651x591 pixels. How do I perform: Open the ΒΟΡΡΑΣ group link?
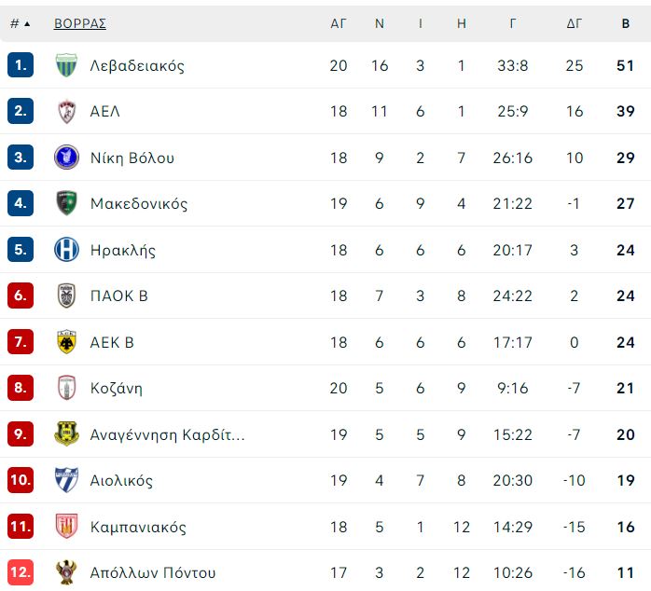80,23
